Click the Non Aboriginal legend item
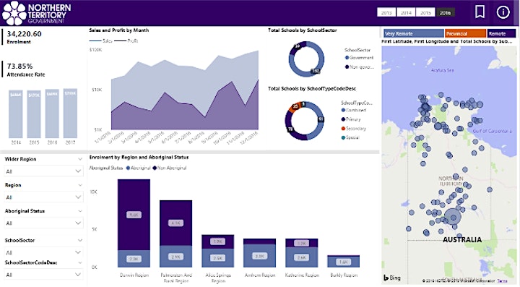This screenshot has height=287, width=520. pyautogui.click(x=170, y=168)
